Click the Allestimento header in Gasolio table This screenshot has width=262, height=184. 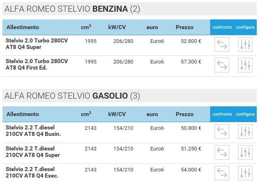[23, 114]
